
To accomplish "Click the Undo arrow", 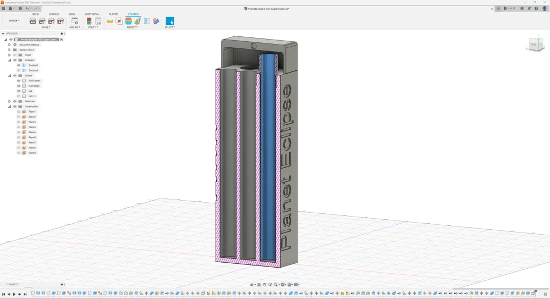I will (28, 8).
